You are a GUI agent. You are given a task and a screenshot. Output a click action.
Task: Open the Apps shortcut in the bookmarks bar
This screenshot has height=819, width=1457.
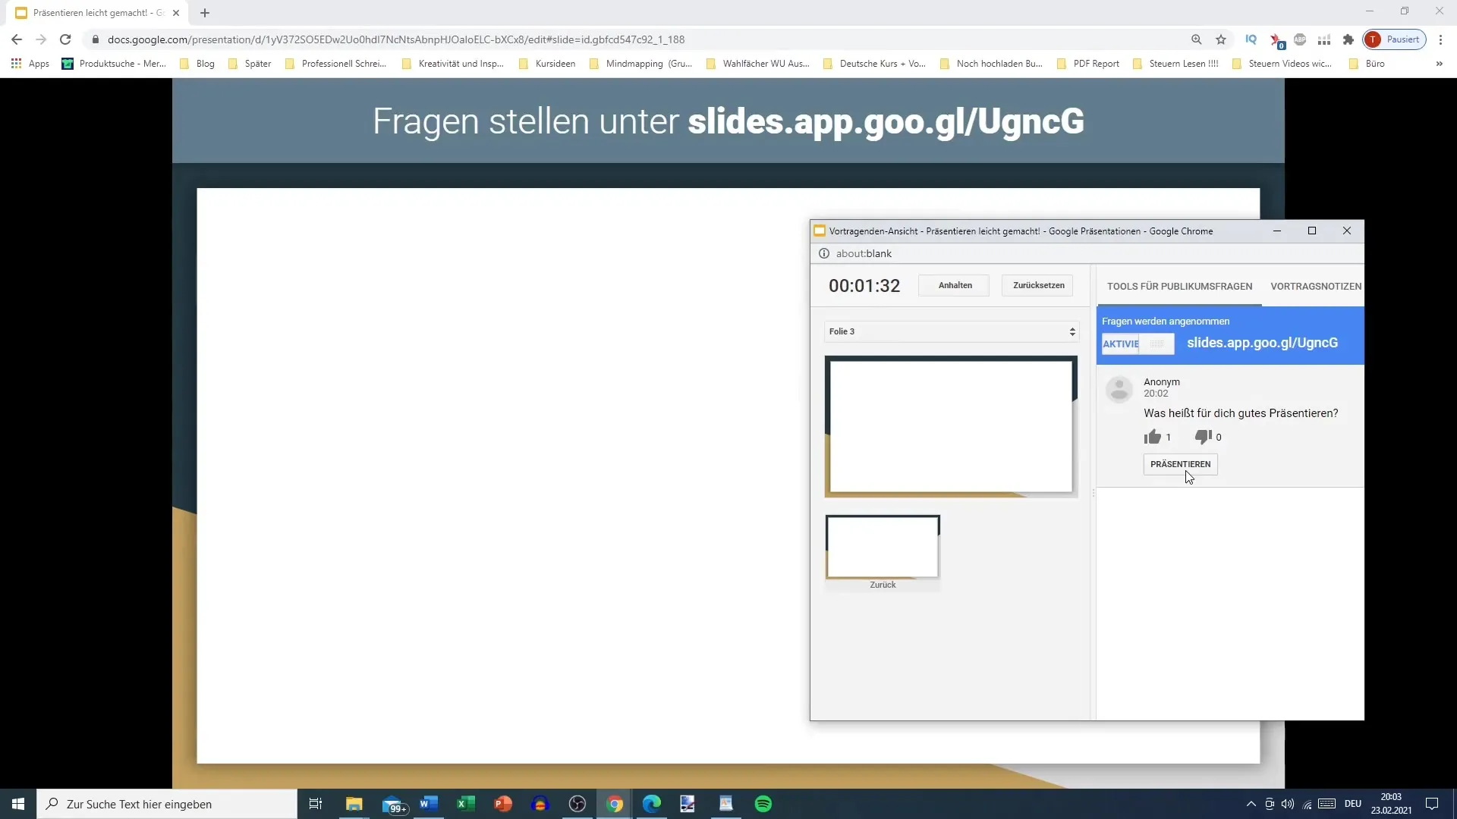click(x=30, y=64)
